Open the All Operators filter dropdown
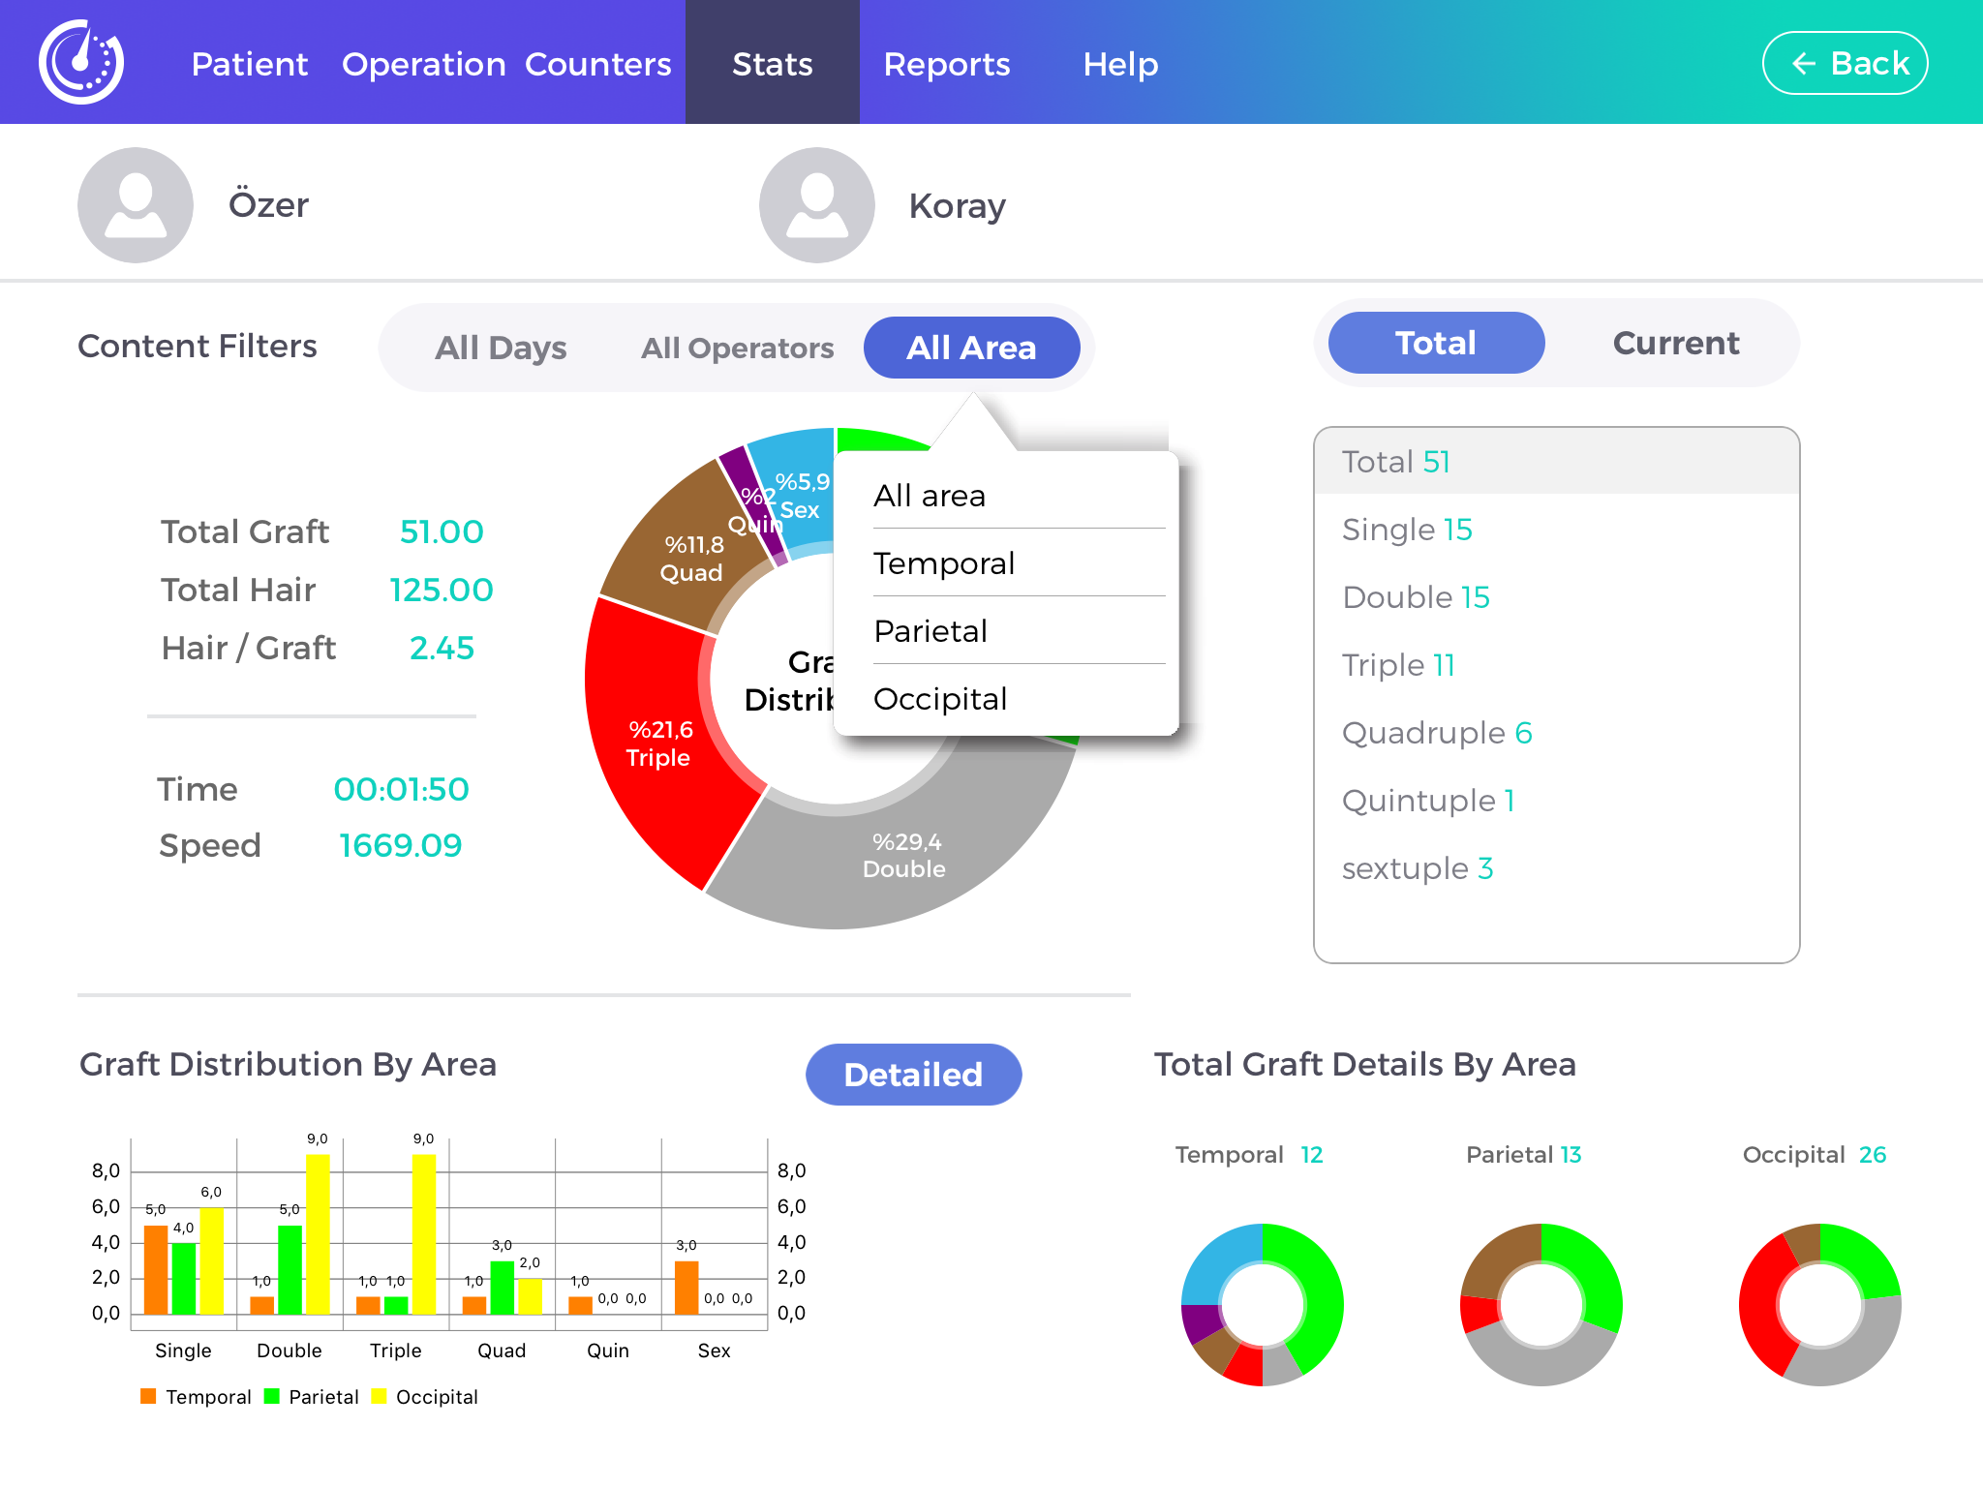Viewport: 1983px width, 1487px height. [x=737, y=348]
